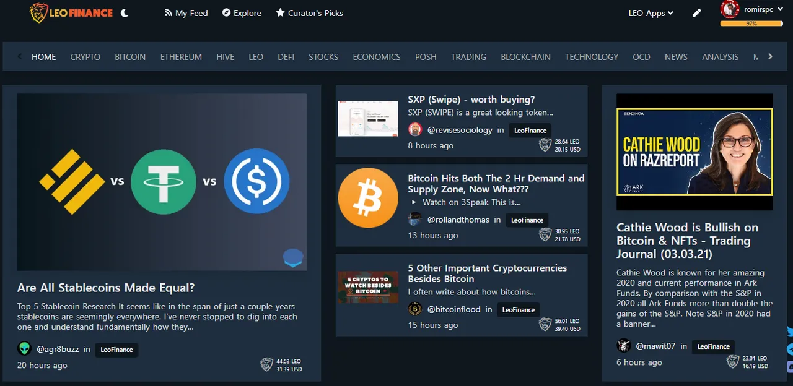Select the OCD tab
The height and width of the screenshot is (386, 793).
(641, 57)
